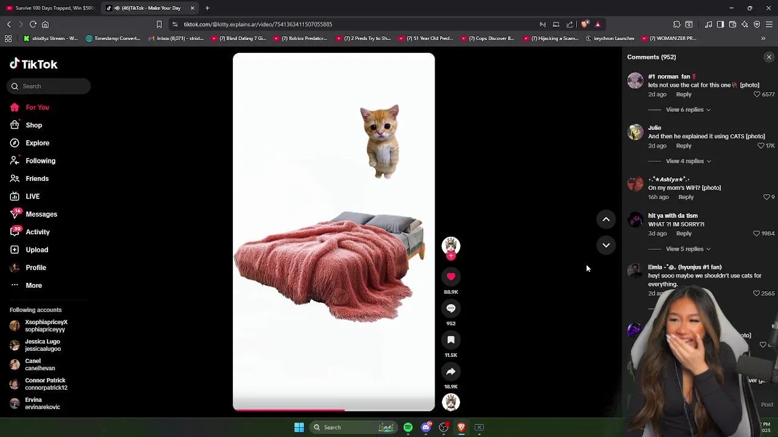
Task: Follow creator via avatar plus button
Action: point(450,256)
